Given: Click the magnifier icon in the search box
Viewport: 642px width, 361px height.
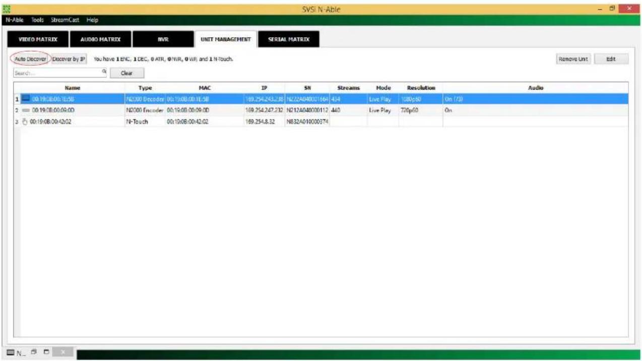Looking at the screenshot, I should [x=104, y=72].
